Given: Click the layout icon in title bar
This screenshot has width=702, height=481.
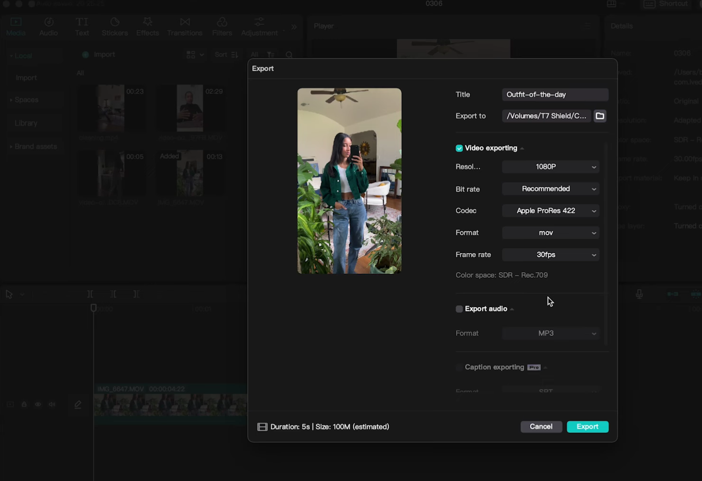Looking at the screenshot, I should pos(611,4).
